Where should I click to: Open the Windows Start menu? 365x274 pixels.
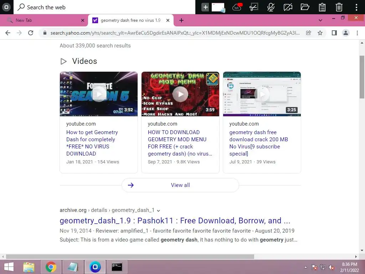pyautogui.click(x=9, y=267)
